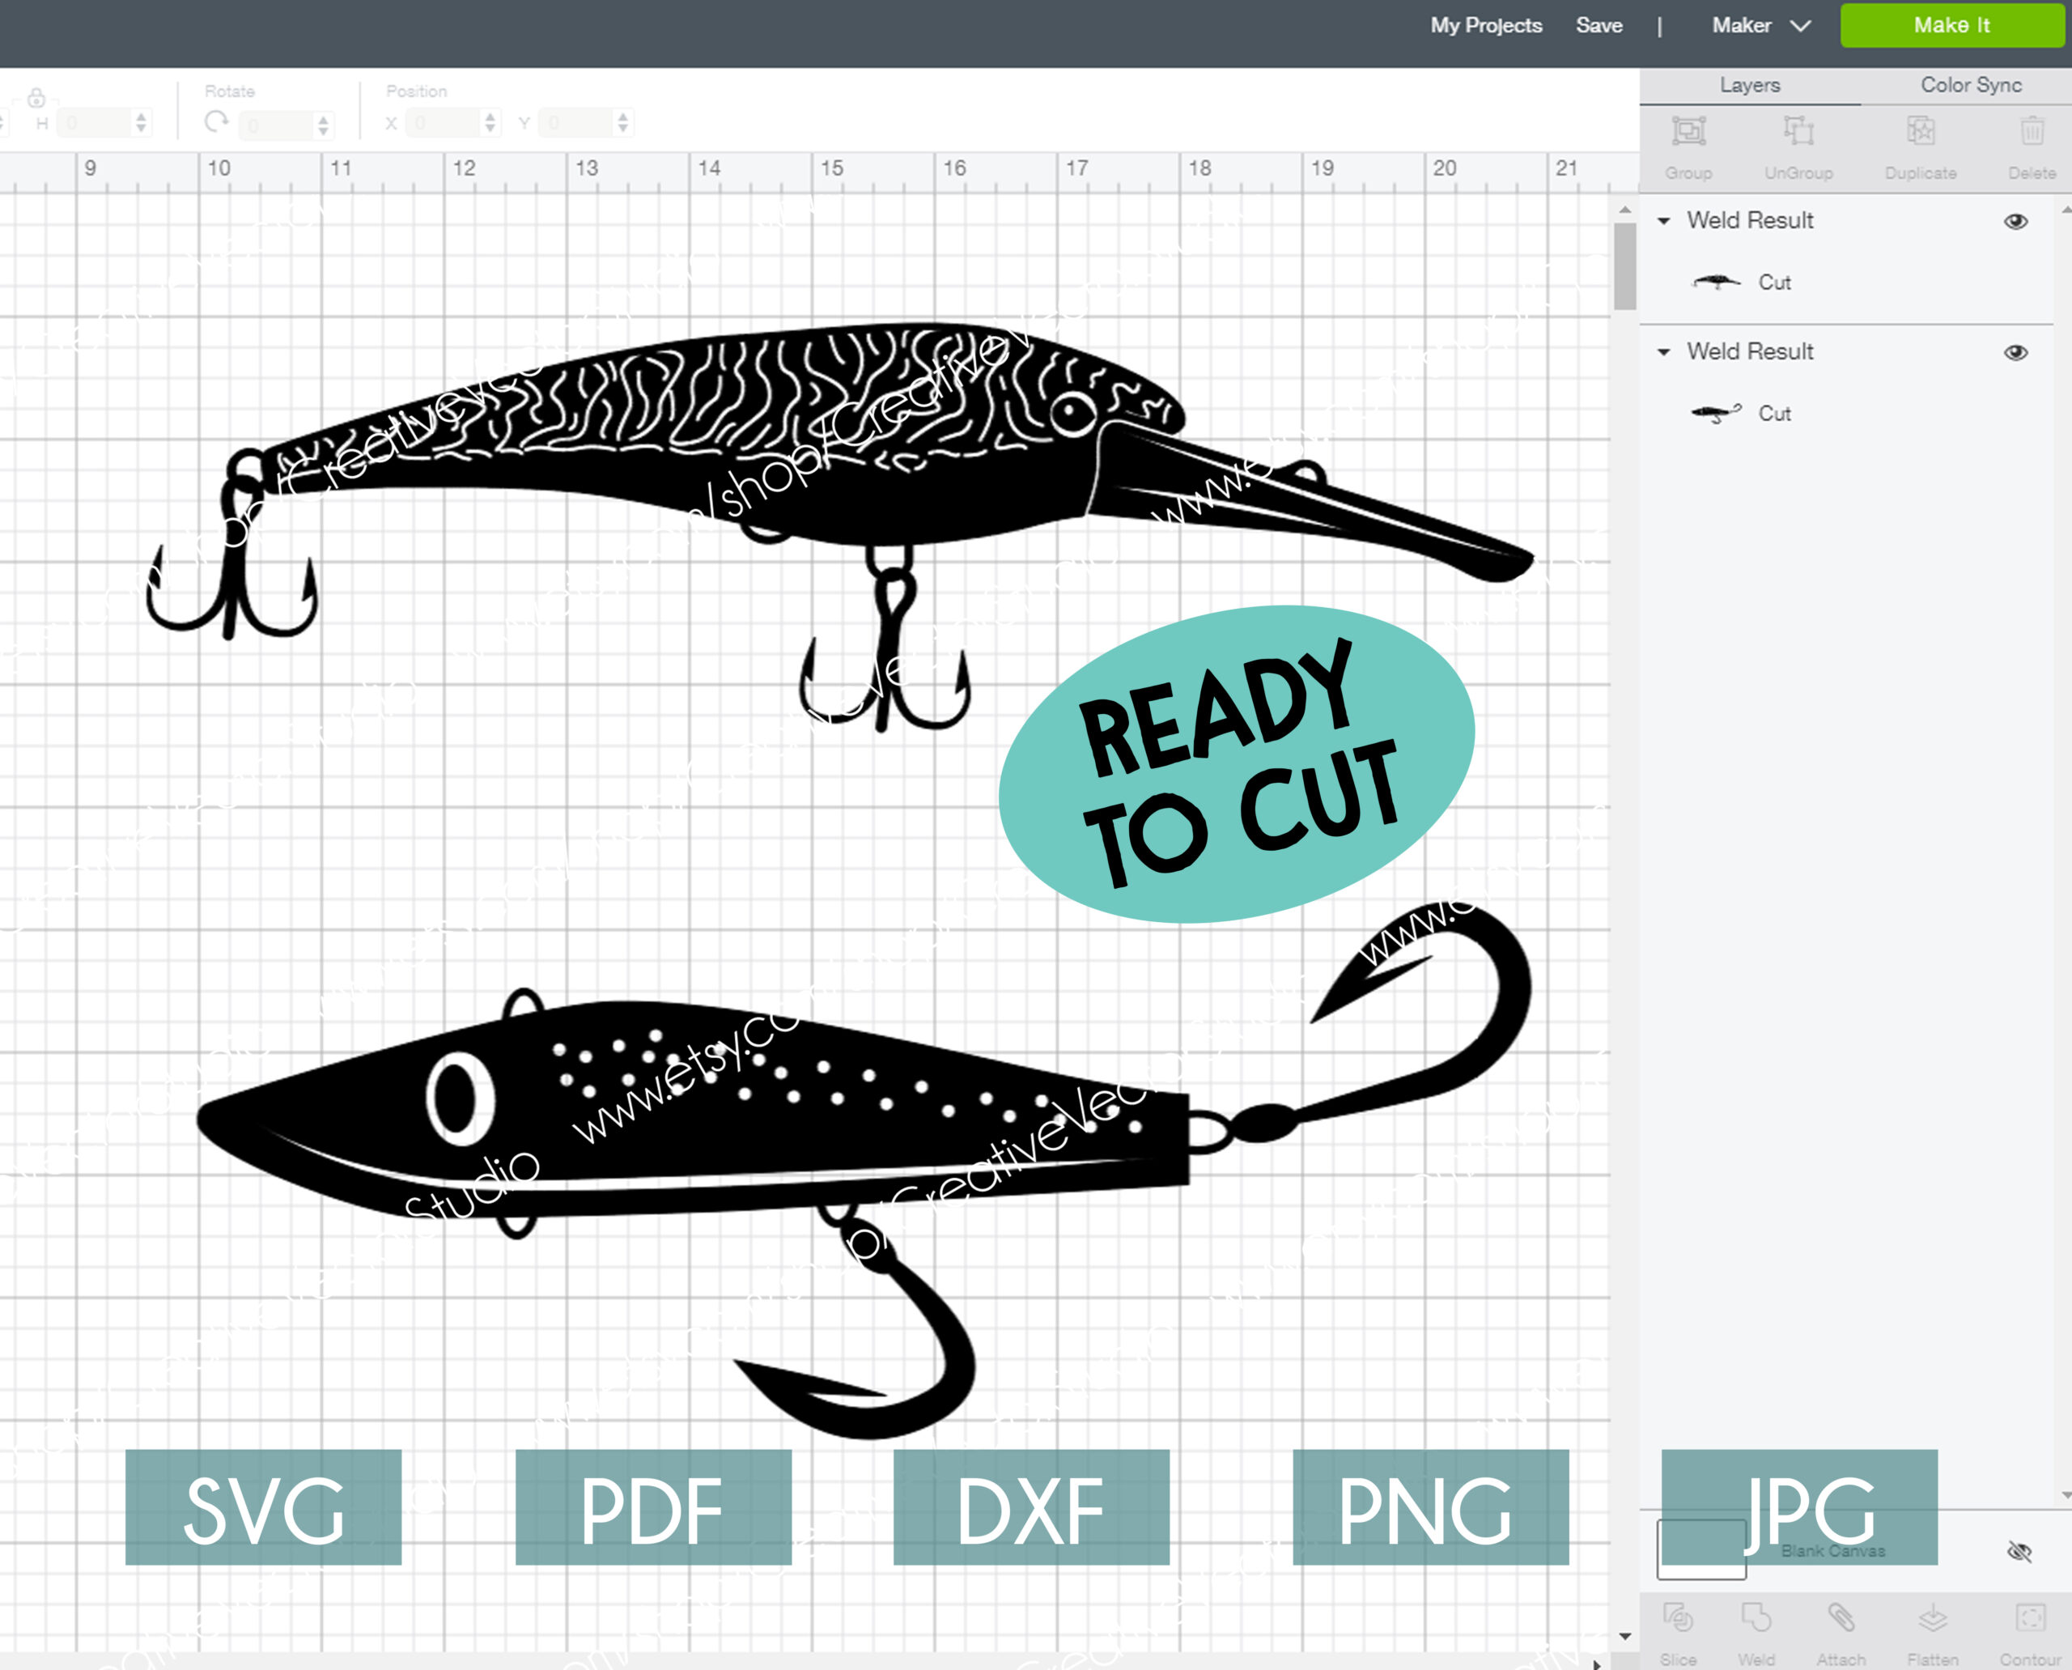Click the teal READY TO CUT badge

(x=1236, y=765)
